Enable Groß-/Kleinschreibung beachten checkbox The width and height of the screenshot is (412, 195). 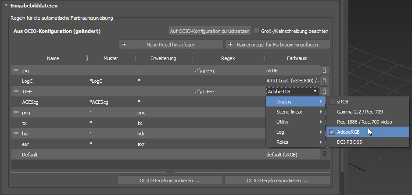[x=257, y=31]
